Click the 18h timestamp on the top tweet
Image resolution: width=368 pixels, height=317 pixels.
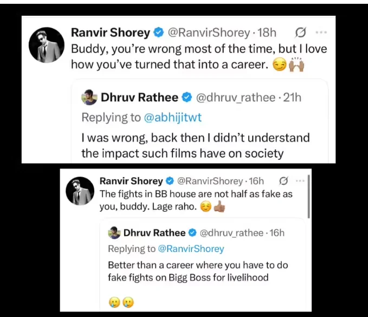(x=267, y=33)
